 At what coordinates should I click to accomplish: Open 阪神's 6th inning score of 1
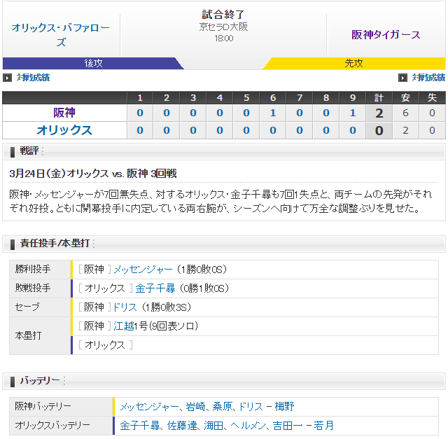273,113
